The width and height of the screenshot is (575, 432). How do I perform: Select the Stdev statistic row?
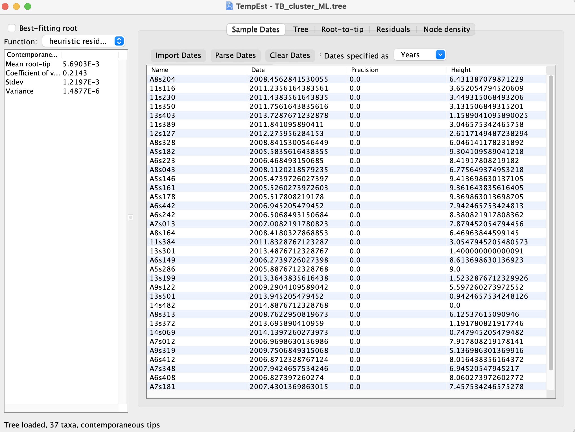click(x=62, y=82)
